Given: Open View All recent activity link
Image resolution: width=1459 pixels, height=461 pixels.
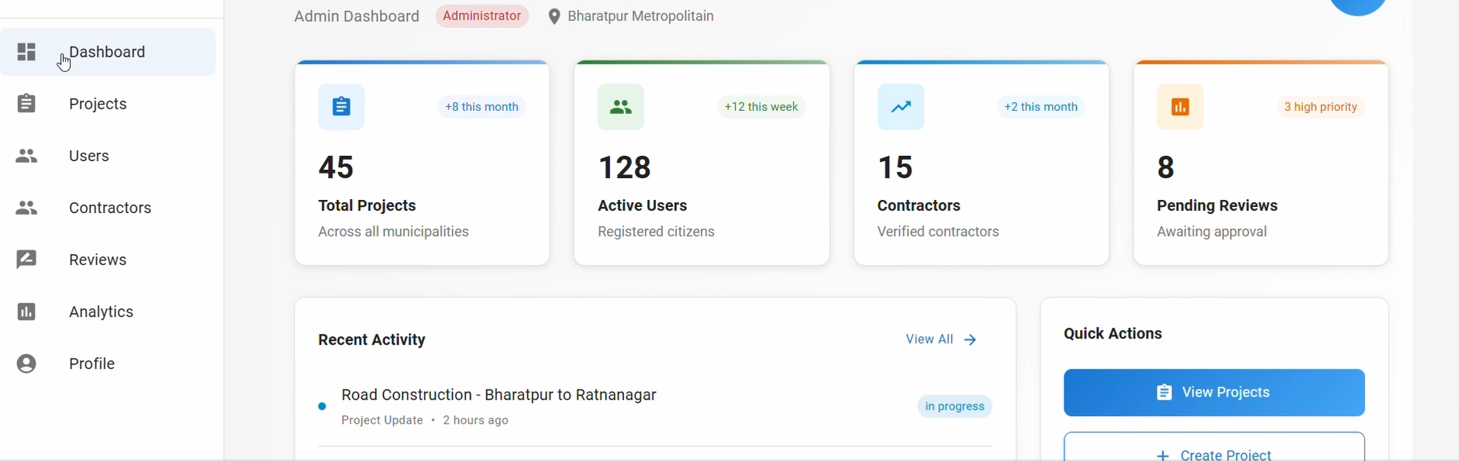Looking at the screenshot, I should coord(941,340).
